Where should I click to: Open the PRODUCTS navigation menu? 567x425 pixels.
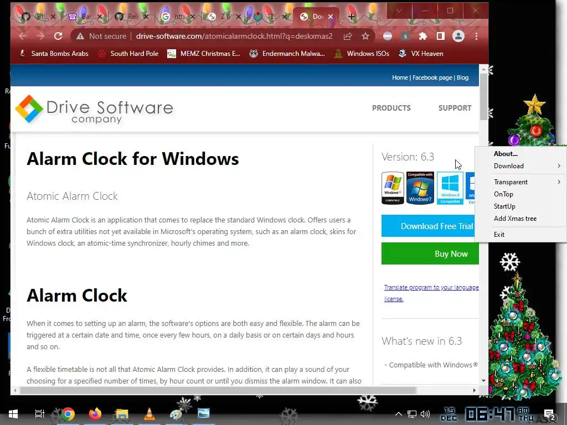[391, 108]
